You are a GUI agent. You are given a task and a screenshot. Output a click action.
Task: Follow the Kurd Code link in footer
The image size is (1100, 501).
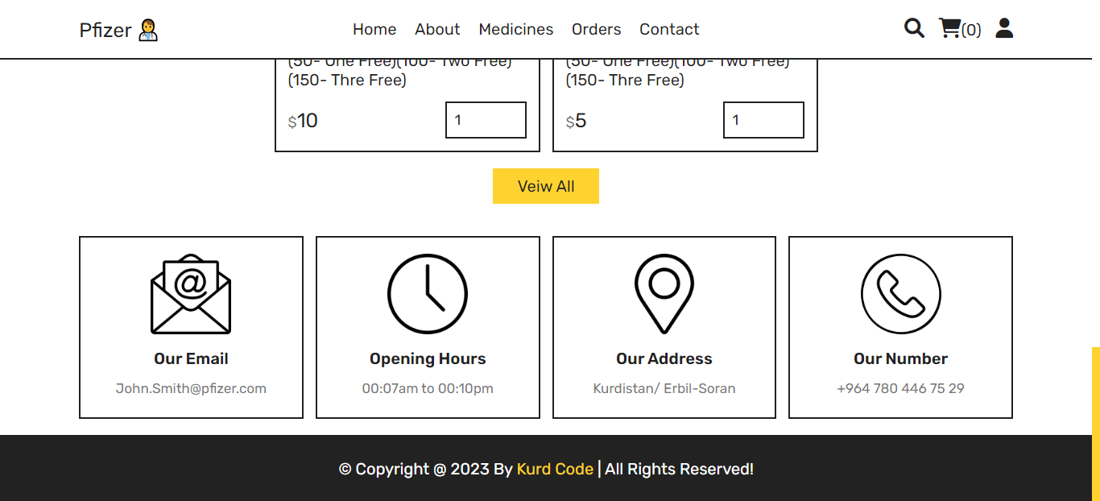click(x=555, y=469)
